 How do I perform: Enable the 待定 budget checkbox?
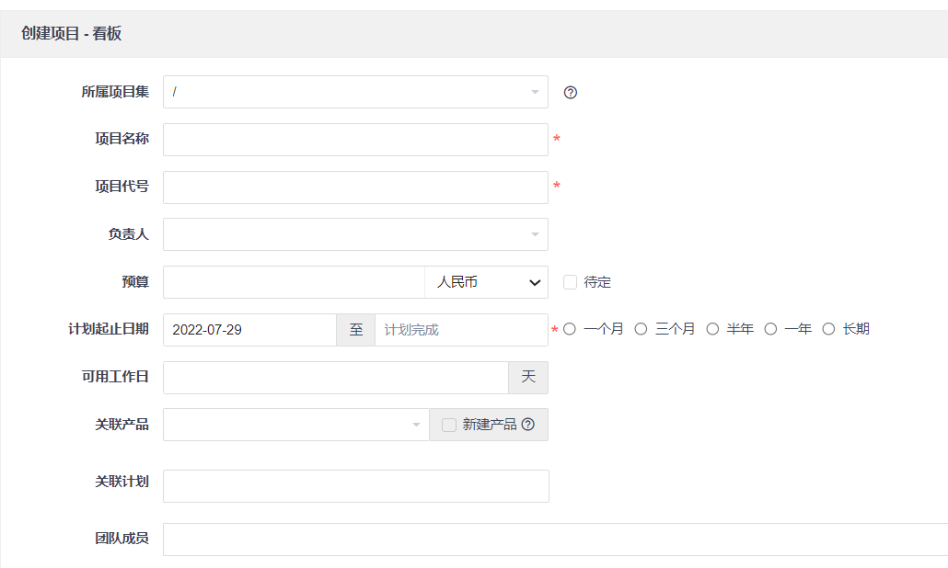point(570,282)
